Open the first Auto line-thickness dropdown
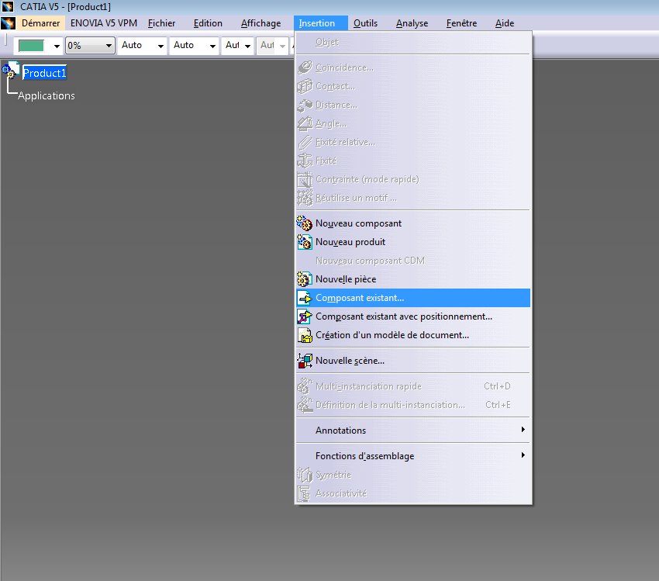The height and width of the screenshot is (581, 659). (x=142, y=46)
